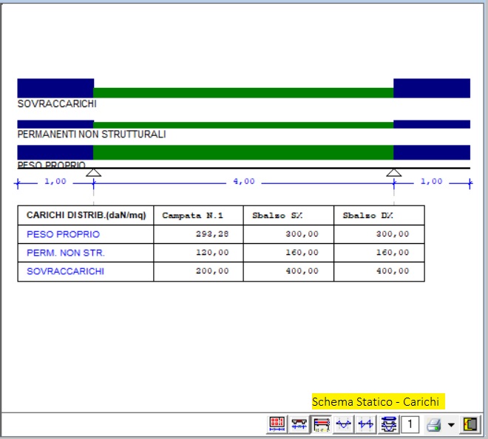Viewport: 488px width, 439px height.
Task: Click the left support triangle symbol
Action: point(93,172)
